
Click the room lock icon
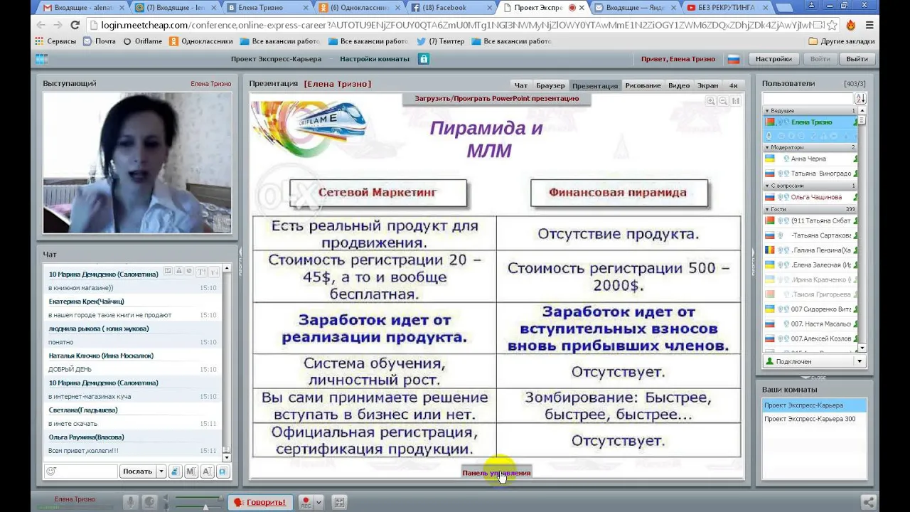point(424,59)
